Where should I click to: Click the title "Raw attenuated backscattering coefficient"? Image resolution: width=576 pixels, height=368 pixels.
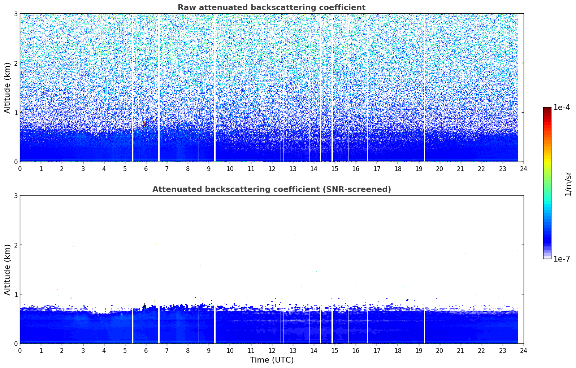[x=272, y=8]
